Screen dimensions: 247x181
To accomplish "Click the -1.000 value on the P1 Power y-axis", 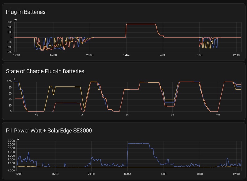I will [x=10, y=171].
